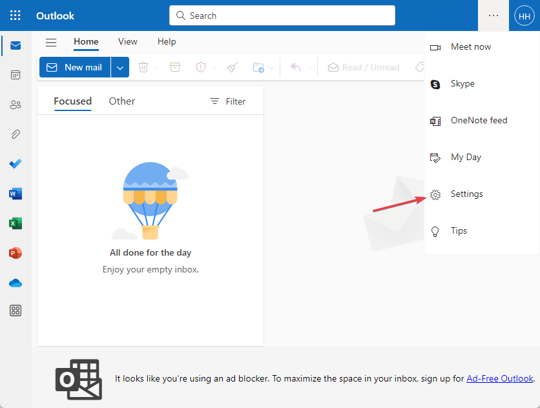Switch to the Home tab
This screenshot has width=540, height=408.
pyautogui.click(x=86, y=42)
